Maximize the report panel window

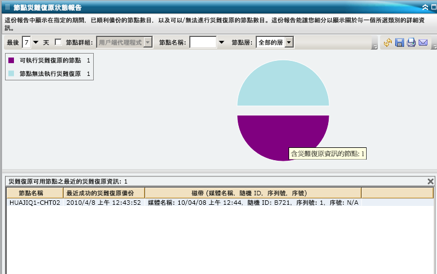point(434,7)
